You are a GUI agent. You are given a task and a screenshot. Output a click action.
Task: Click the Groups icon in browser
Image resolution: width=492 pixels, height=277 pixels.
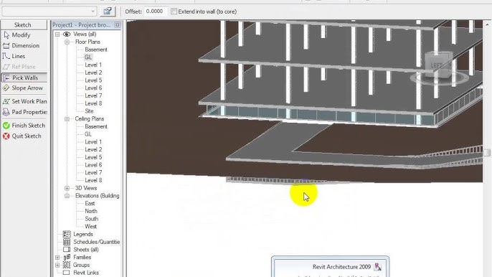(67, 265)
